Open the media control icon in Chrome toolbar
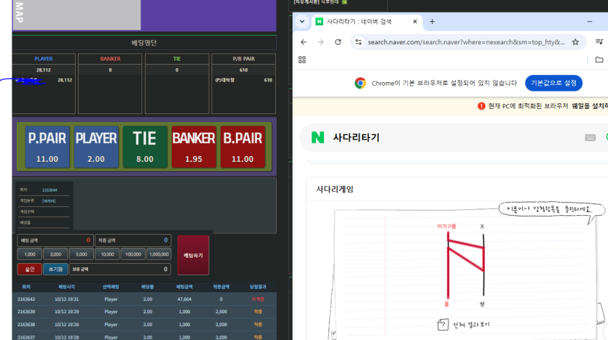This screenshot has width=608, height=340. click(599, 42)
